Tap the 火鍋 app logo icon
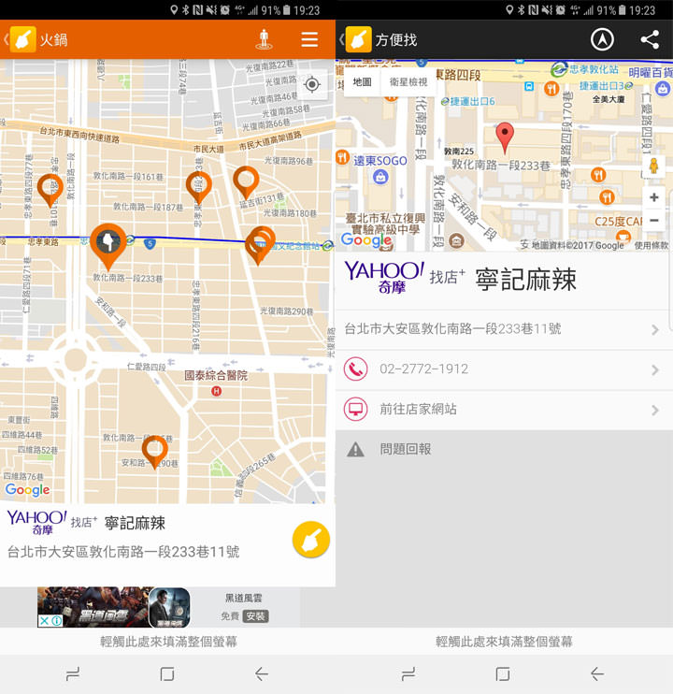Screen dimensions: 673x694 pos(23,39)
